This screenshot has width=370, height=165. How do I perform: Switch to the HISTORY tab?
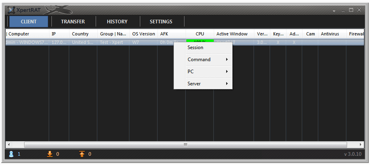click(117, 21)
